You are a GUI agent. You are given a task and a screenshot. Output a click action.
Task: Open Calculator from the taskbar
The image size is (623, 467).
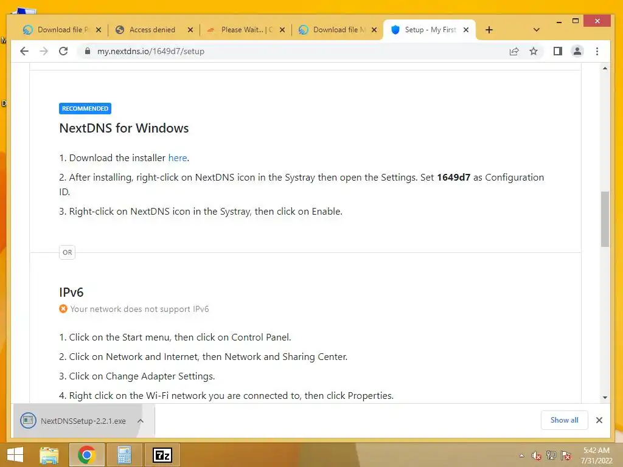click(x=124, y=455)
